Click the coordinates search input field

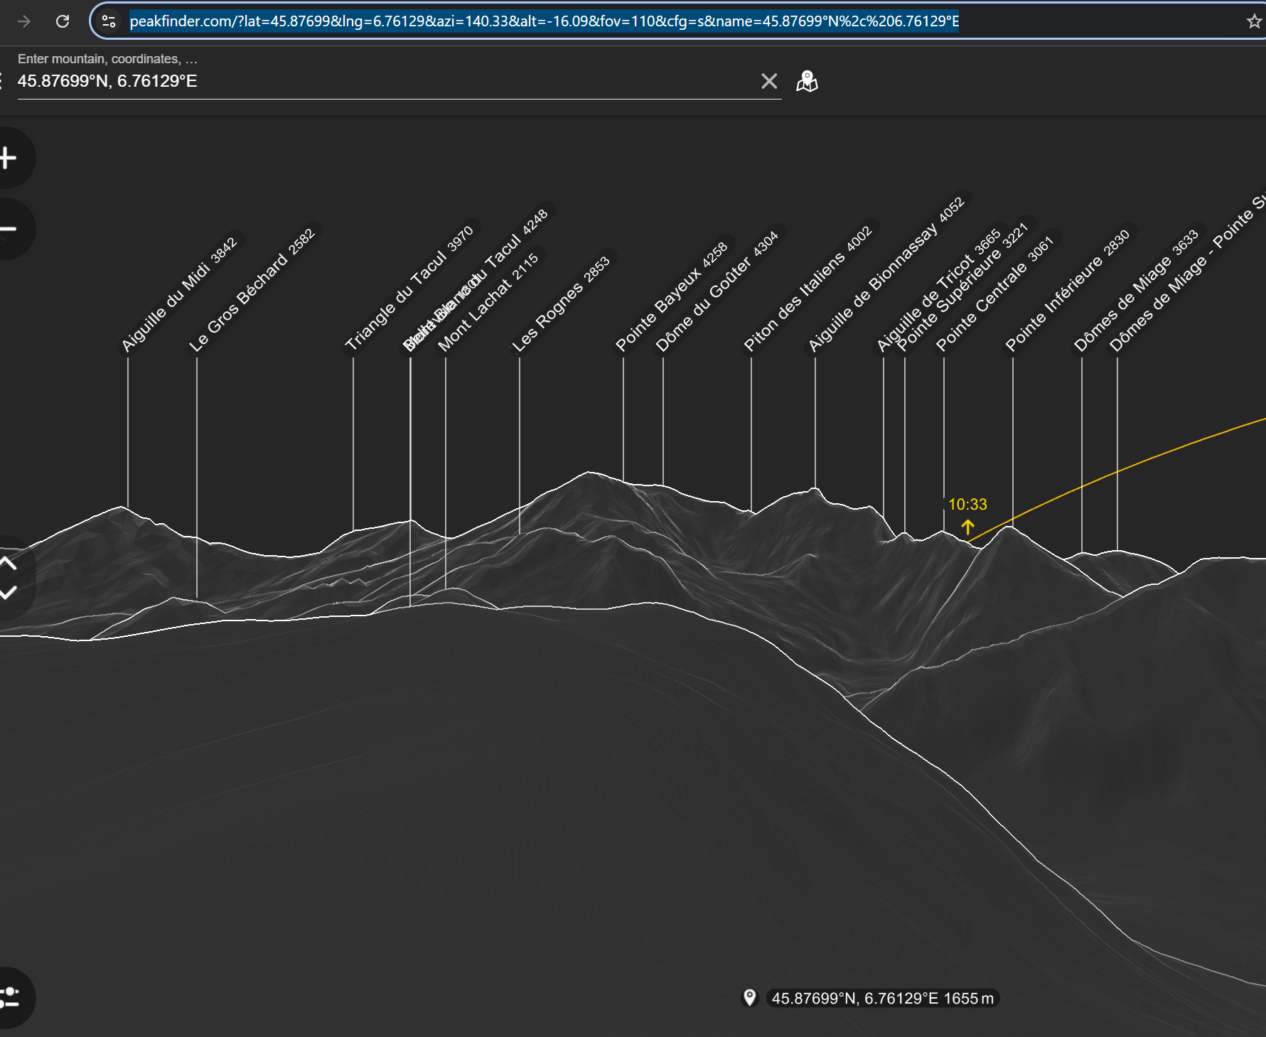384,82
